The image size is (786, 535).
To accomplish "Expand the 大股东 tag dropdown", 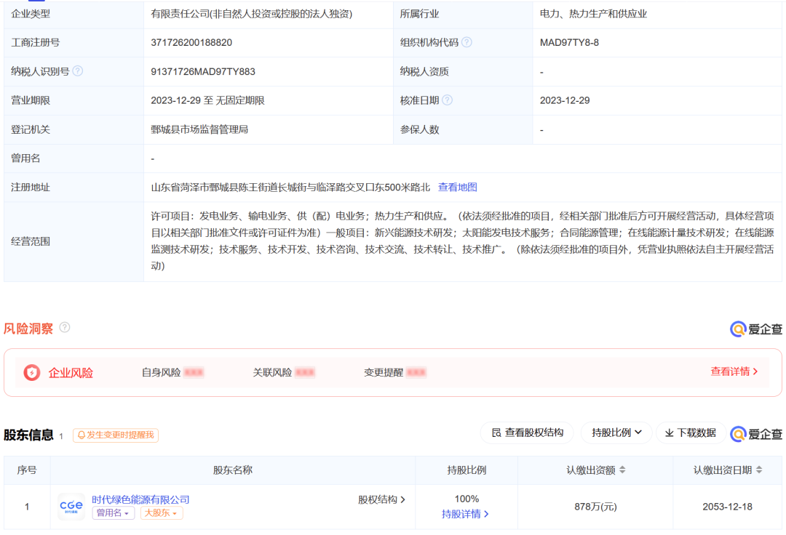I will [x=162, y=513].
